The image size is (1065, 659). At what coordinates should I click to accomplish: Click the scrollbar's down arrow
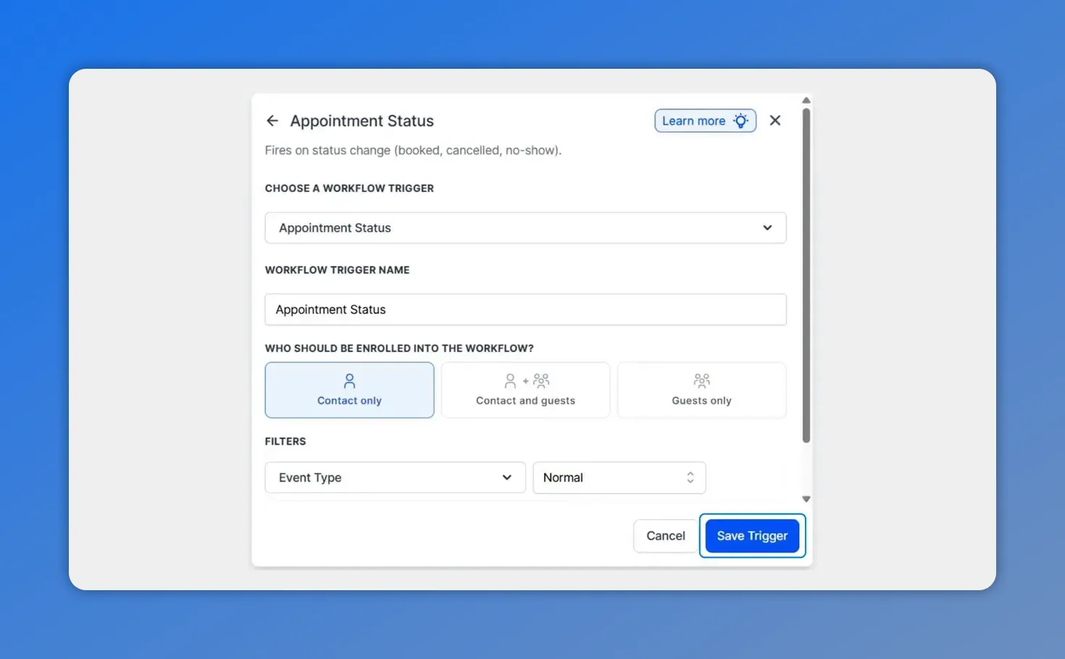[806, 499]
